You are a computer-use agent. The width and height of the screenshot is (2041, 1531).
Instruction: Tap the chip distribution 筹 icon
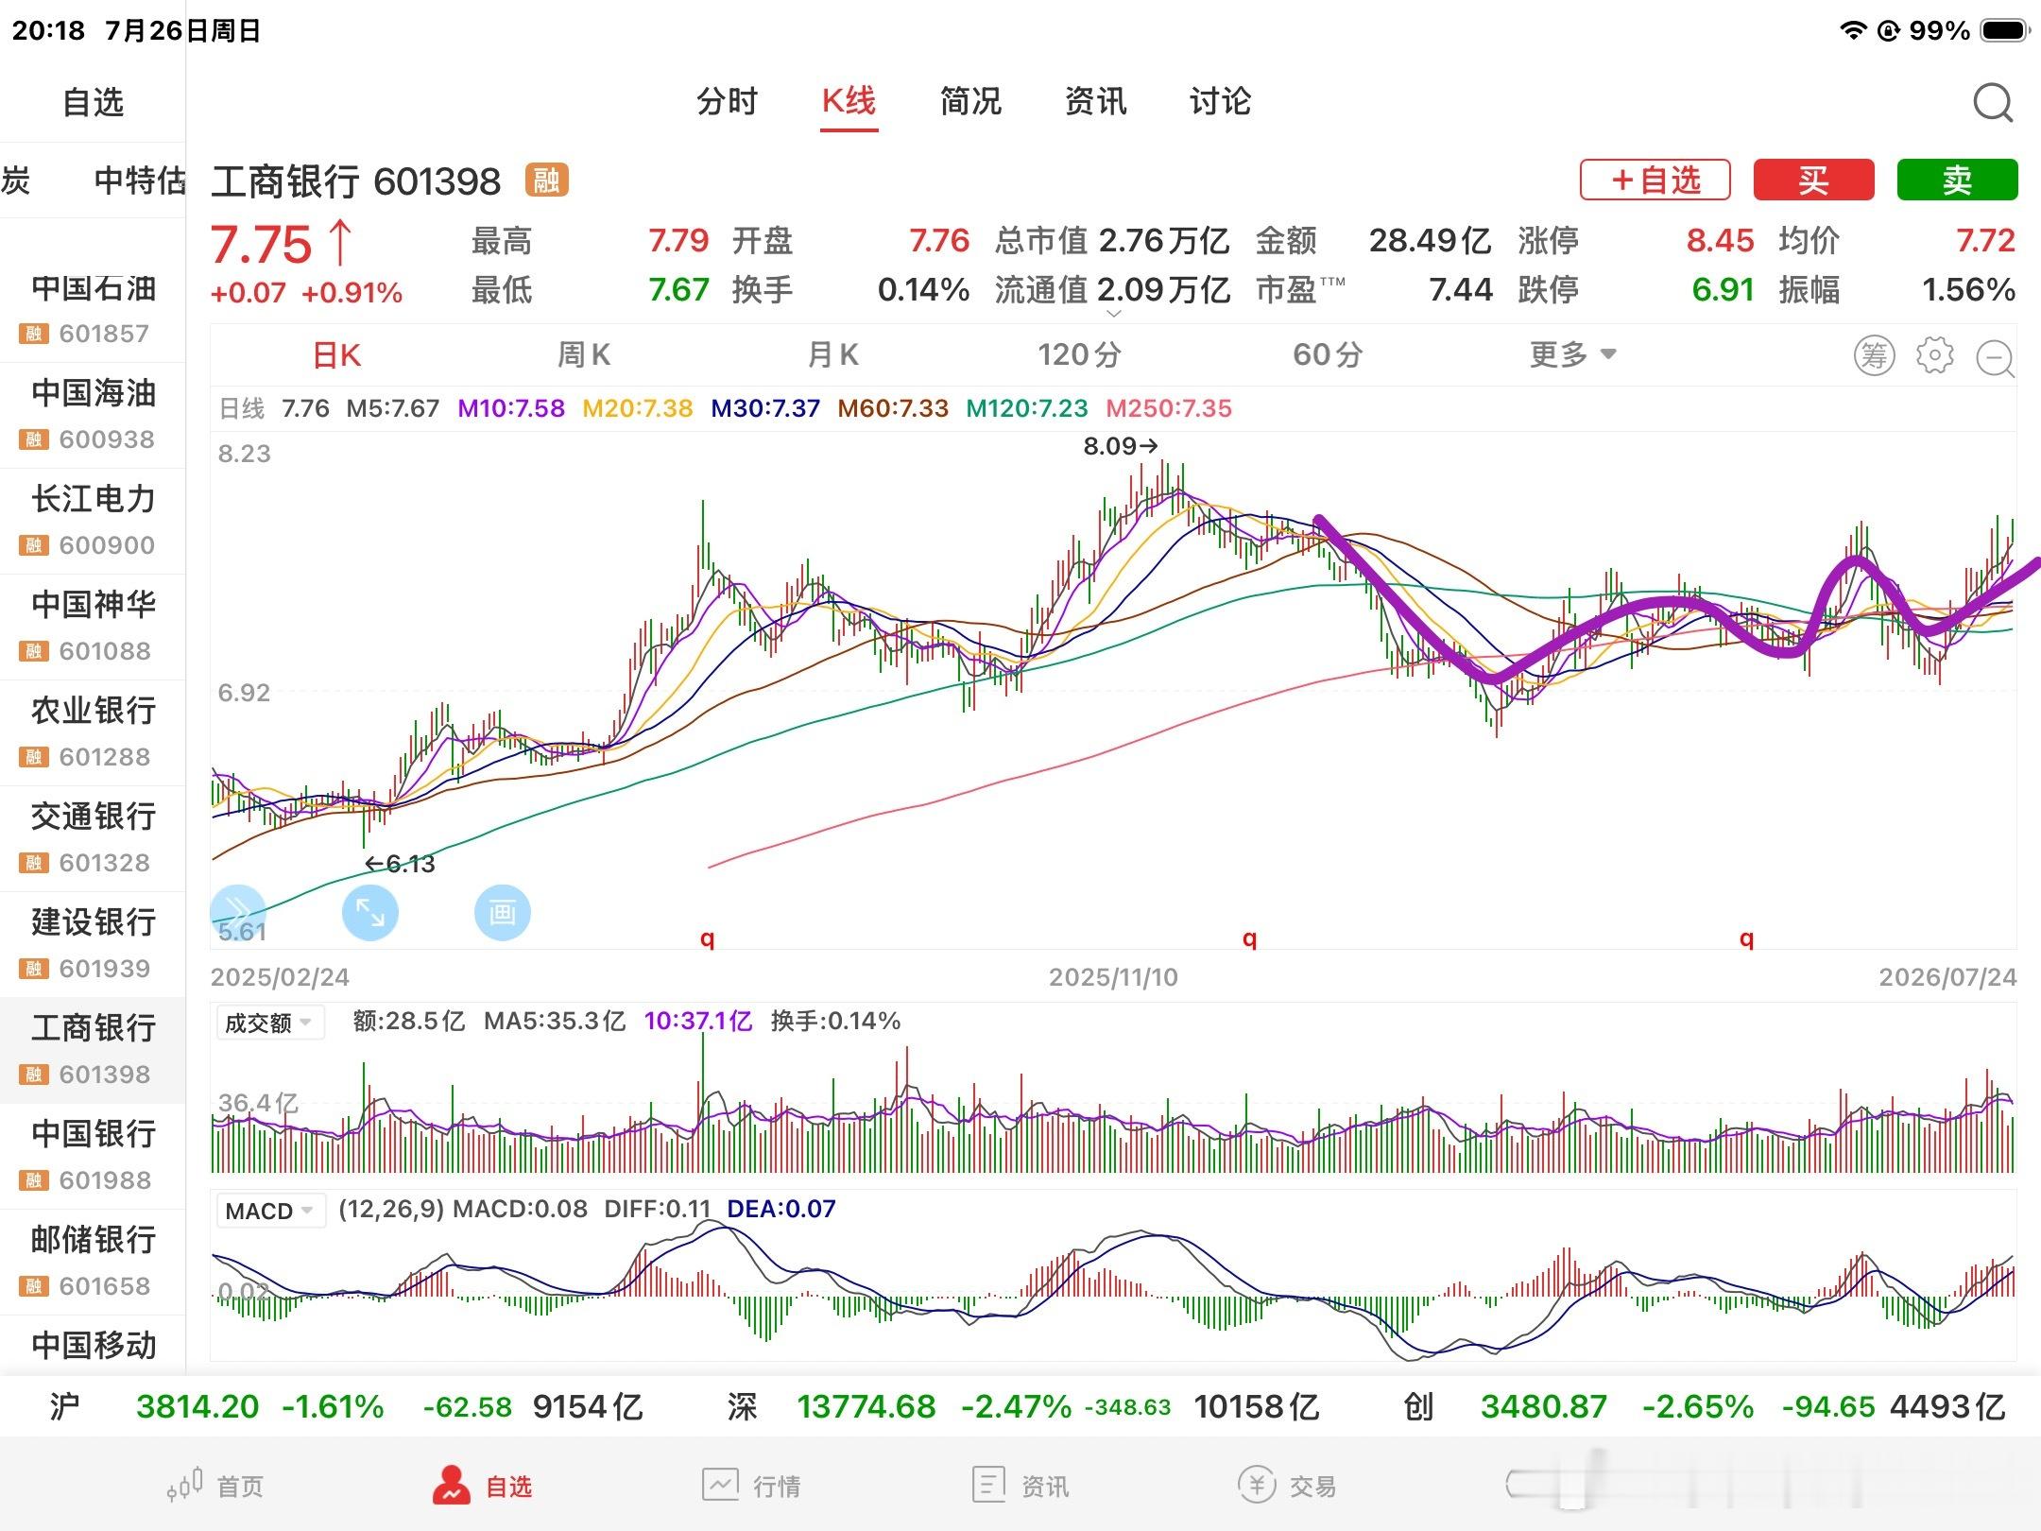pos(1874,355)
